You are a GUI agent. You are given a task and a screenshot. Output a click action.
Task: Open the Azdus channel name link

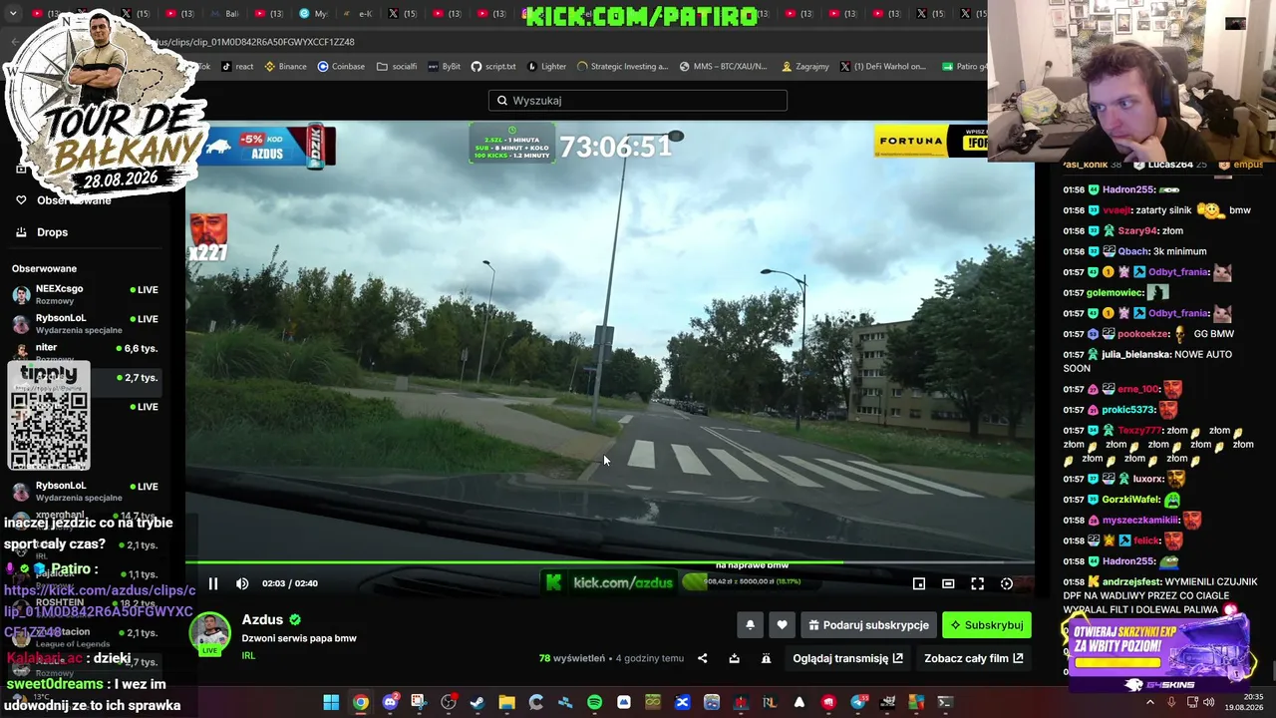point(262,619)
